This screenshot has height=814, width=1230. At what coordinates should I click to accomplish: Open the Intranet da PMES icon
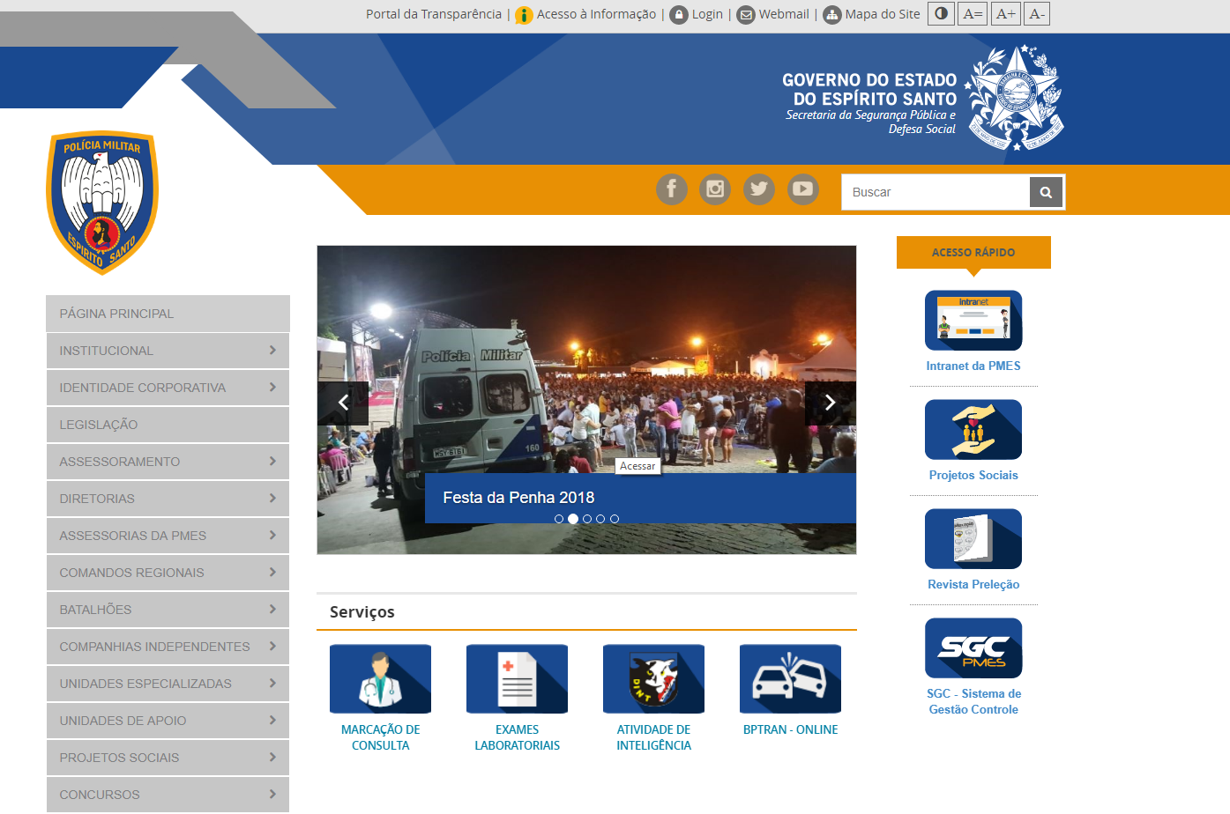(973, 321)
